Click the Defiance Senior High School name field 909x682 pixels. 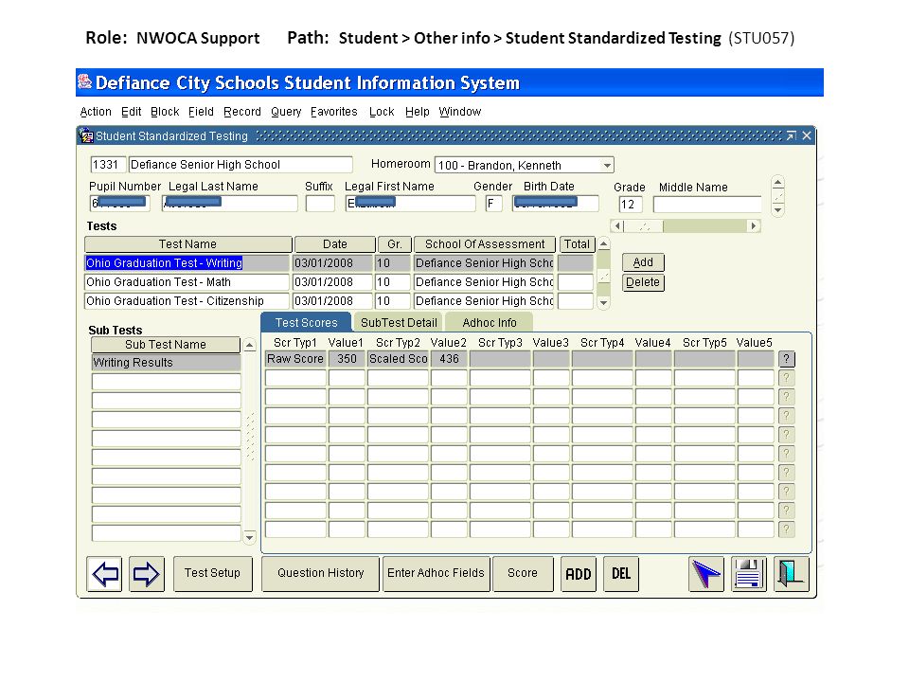click(x=241, y=165)
